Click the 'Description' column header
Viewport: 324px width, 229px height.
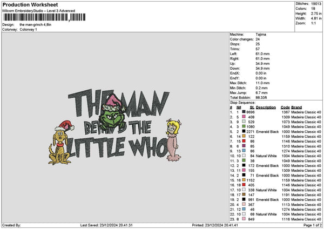coord(266,107)
